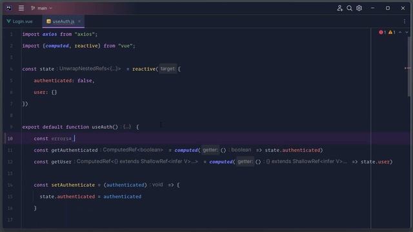Click 'setAuthenticate' function name
Image resolution: width=413 pixels, height=232 pixels.
tap(73, 185)
